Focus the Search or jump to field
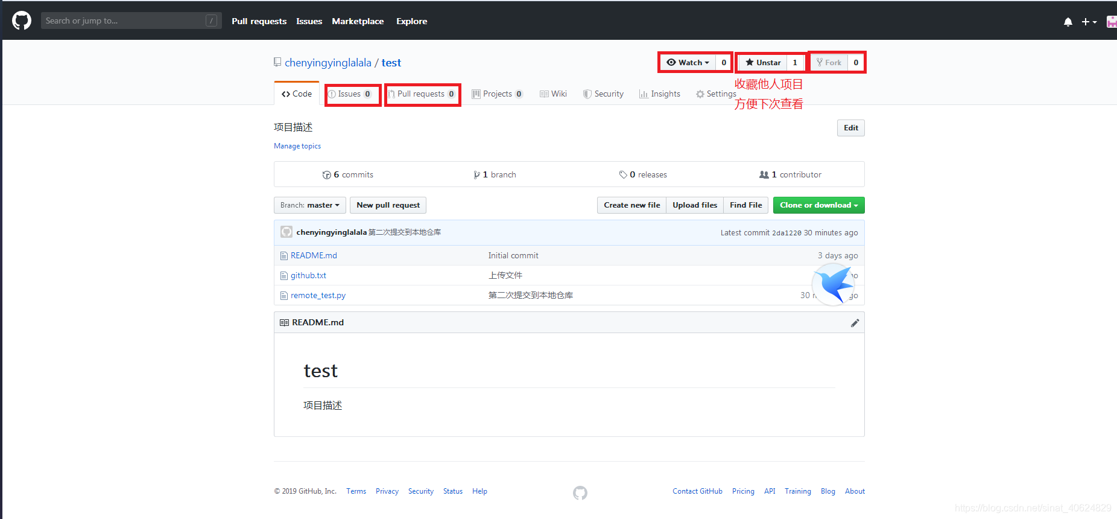Image resolution: width=1117 pixels, height=519 pixels. click(x=131, y=21)
